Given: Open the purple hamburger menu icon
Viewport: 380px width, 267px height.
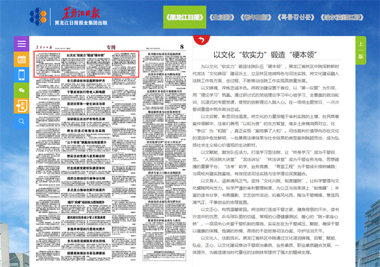Looking at the screenshot, I should 21,44.
